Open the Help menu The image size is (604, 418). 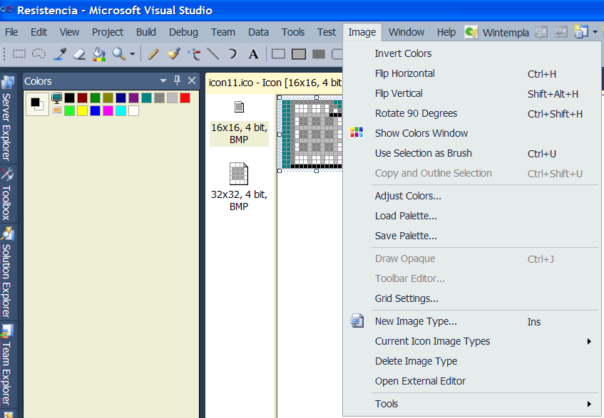point(446,32)
